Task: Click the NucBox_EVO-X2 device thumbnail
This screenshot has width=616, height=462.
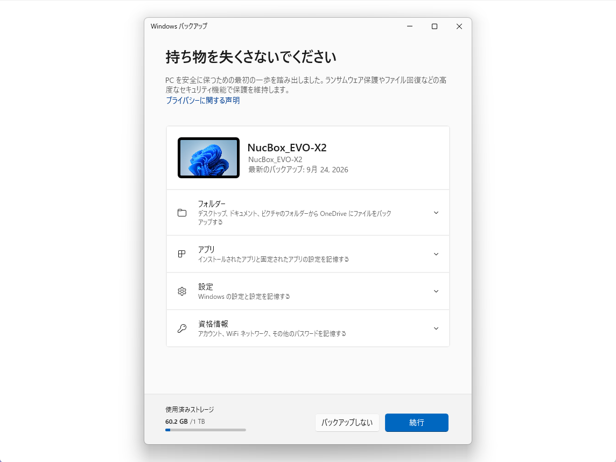Action: (208, 158)
